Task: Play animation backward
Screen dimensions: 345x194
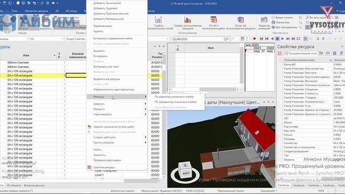Action: (x=272, y=39)
